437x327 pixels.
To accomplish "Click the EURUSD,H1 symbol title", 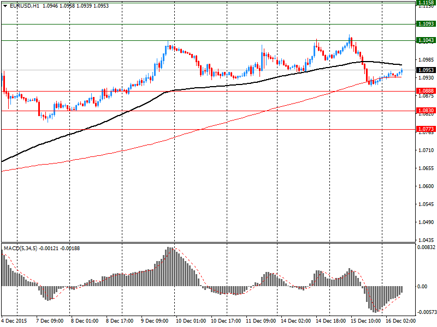I will coord(25,6).
